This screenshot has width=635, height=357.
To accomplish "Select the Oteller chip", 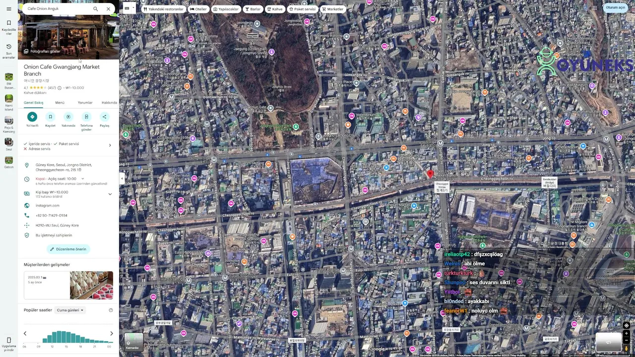I will pyautogui.click(x=198, y=9).
